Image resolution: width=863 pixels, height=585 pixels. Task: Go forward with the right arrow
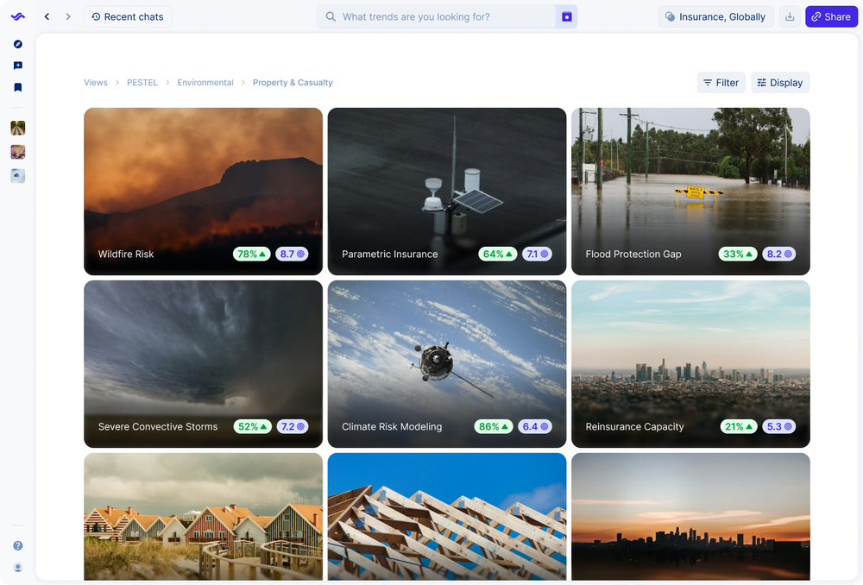(67, 16)
